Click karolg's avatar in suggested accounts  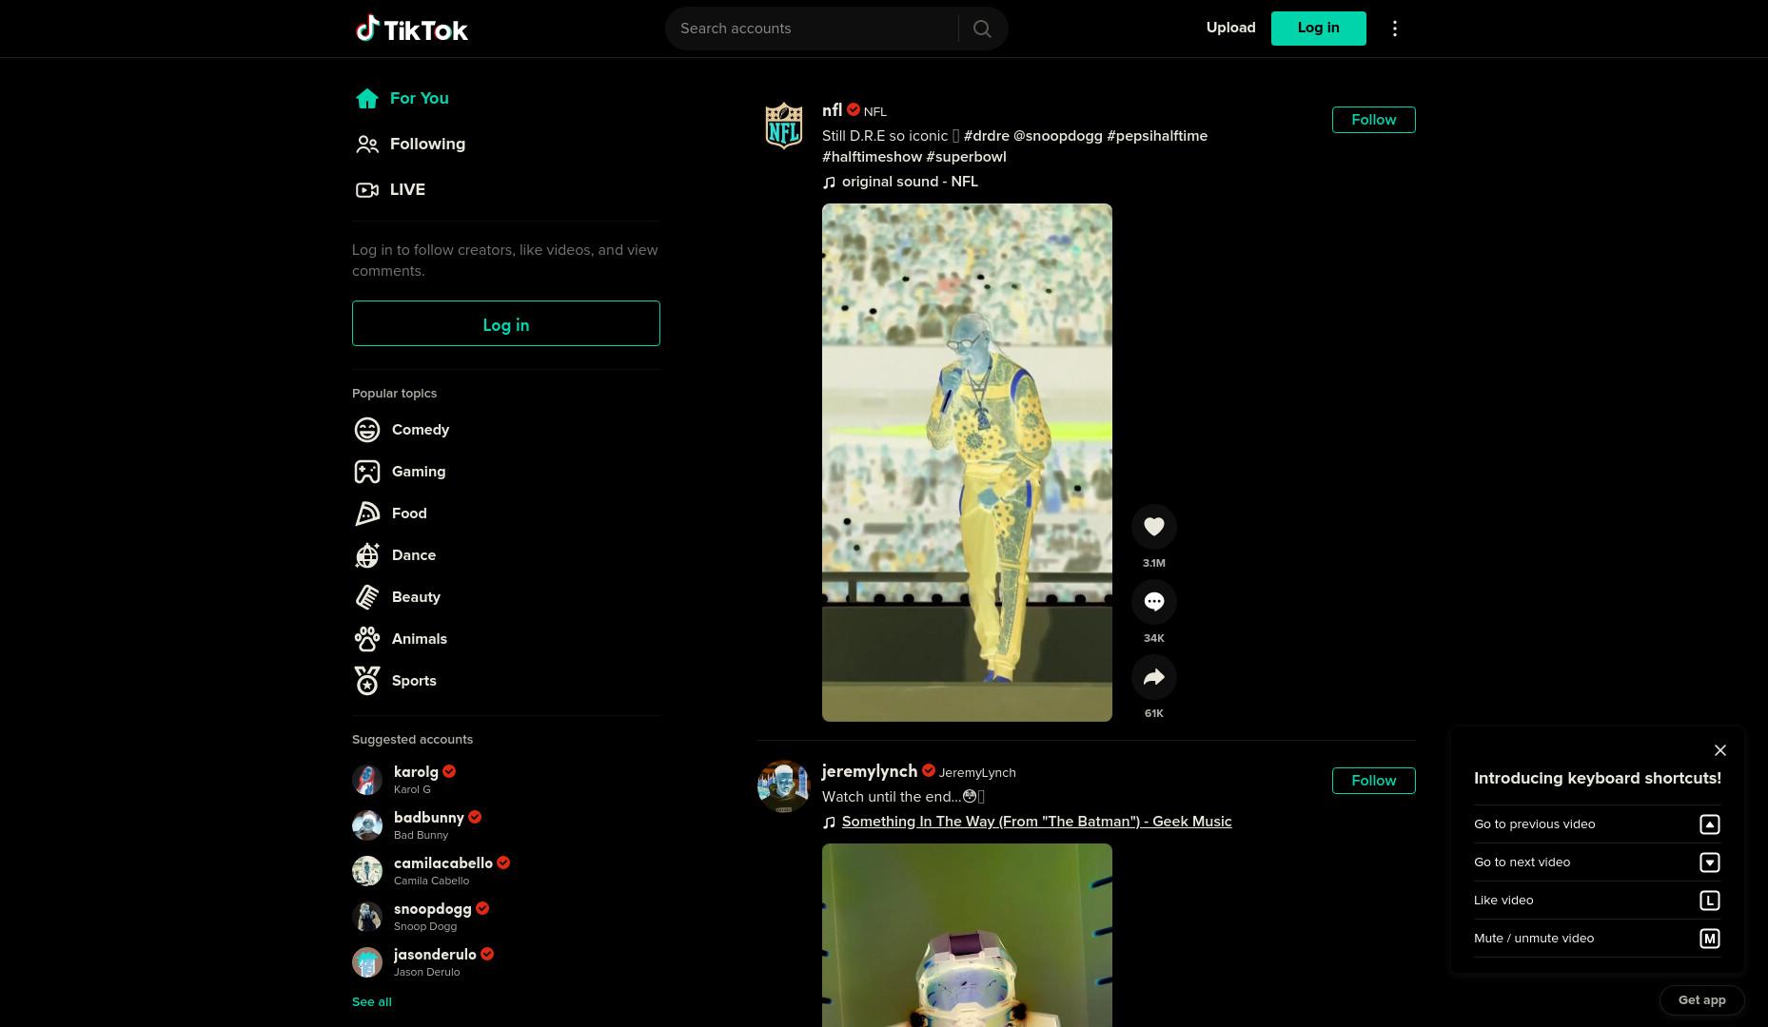367,780
